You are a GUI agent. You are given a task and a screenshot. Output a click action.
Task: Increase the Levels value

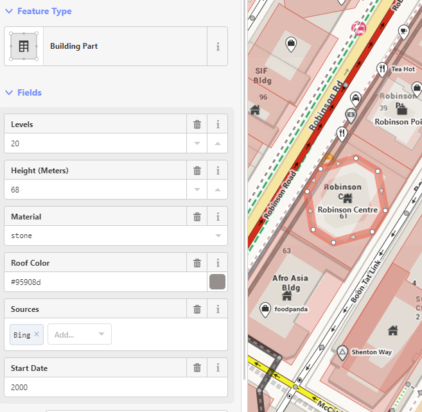(218, 143)
